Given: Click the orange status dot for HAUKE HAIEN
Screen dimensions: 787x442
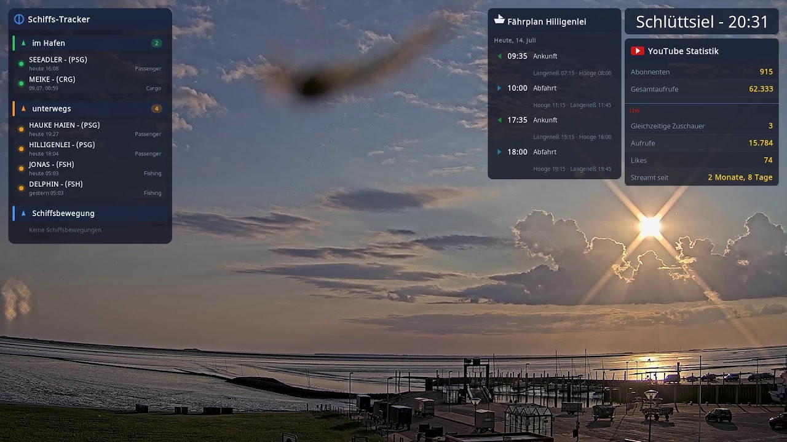Looking at the screenshot, I should click(21, 130).
